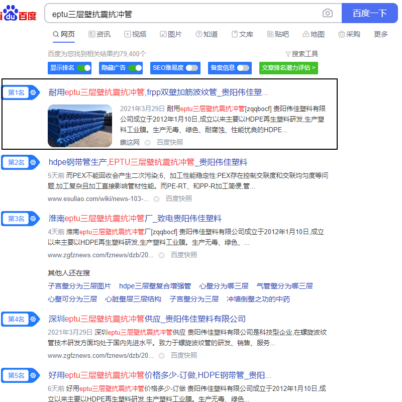
Task: Switch to 贴吧 tab
Action: (278, 34)
